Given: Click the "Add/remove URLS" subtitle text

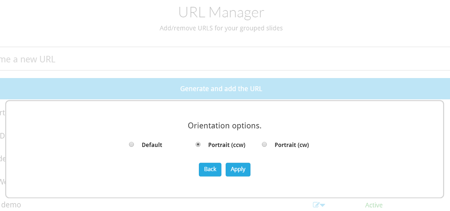Looking at the screenshot, I should point(221,28).
